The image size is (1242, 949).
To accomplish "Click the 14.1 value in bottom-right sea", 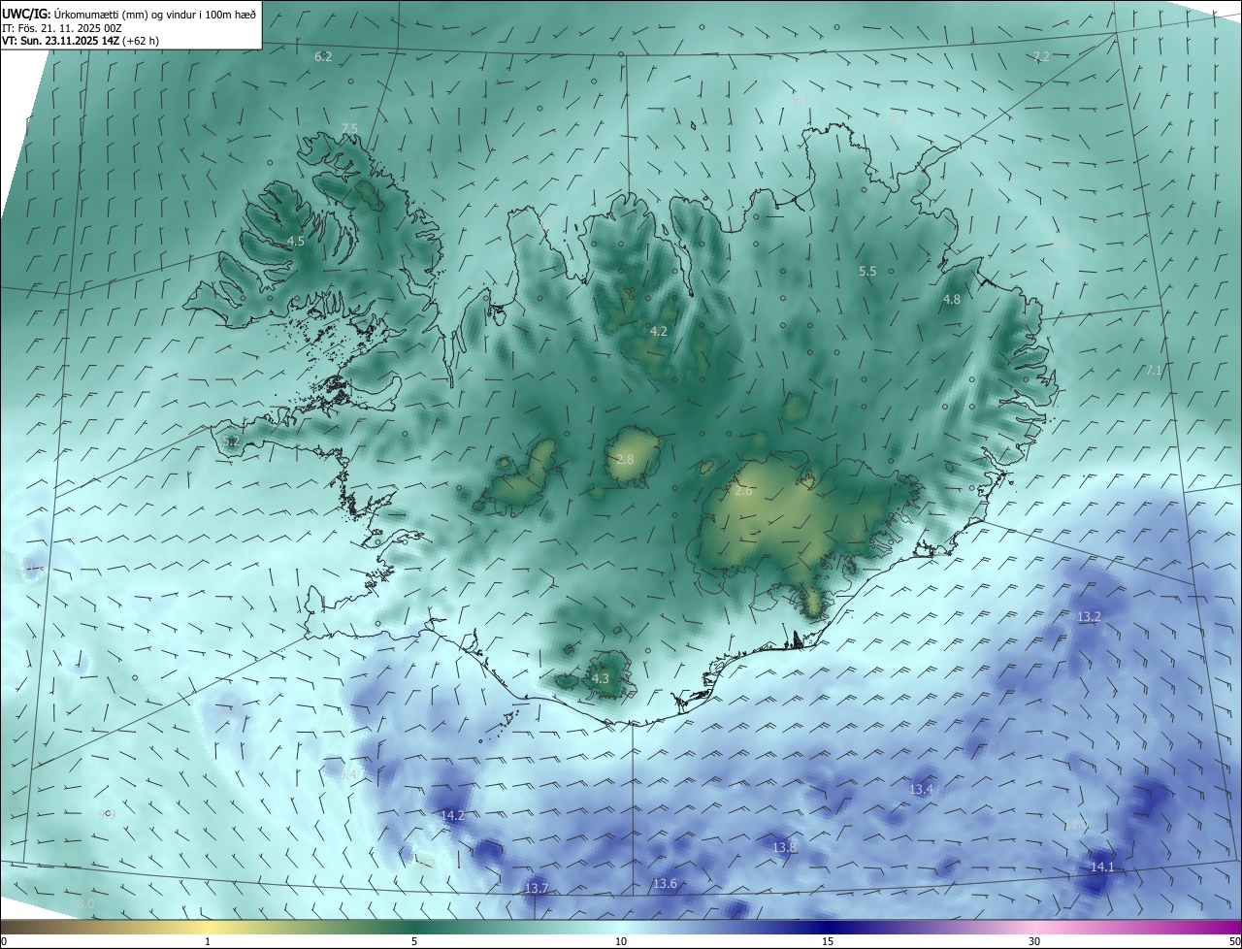I will coord(1102,867).
